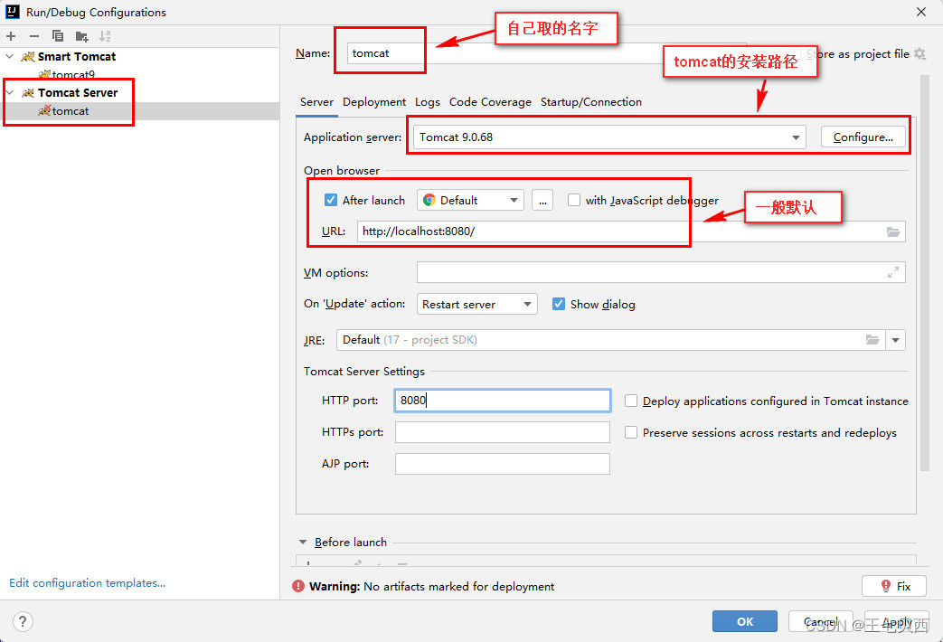Enable Deploy applications configured in Tomcat instance
Screen dimensions: 943x642
(x=631, y=401)
